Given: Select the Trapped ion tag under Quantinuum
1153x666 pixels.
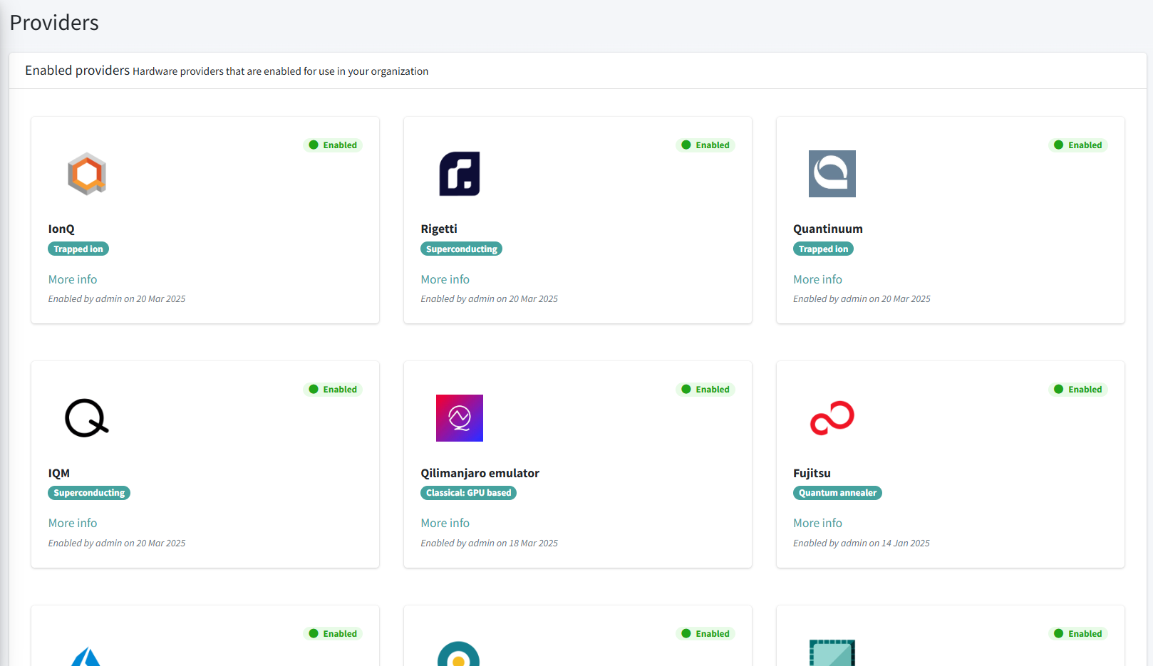Looking at the screenshot, I should (x=823, y=249).
